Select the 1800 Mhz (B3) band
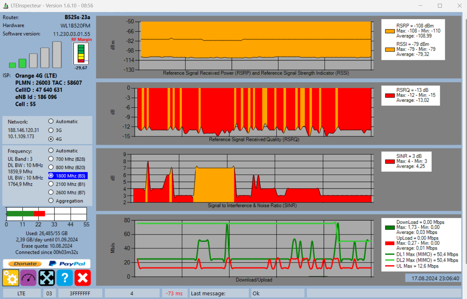 click(68, 176)
